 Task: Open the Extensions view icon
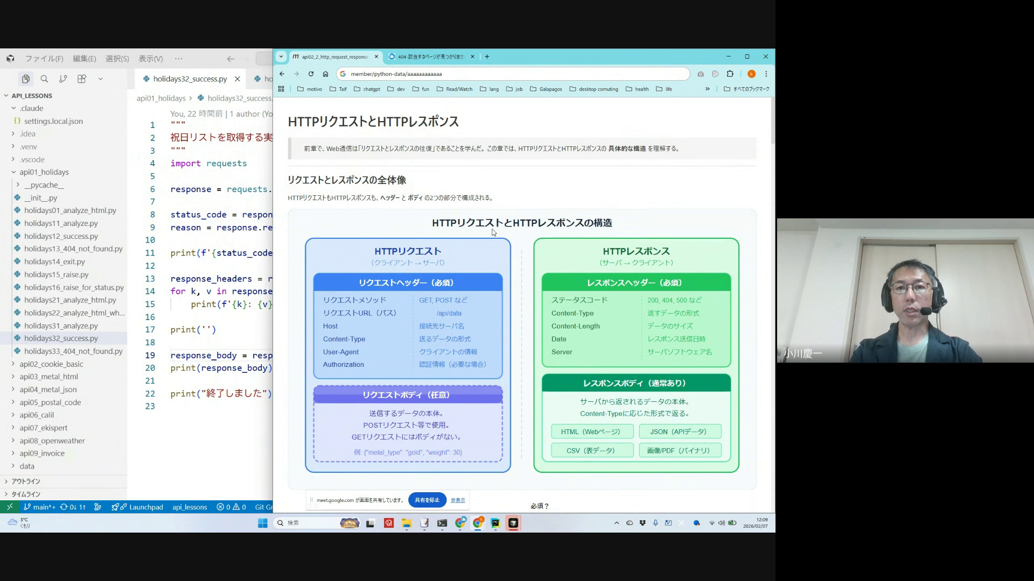(82, 79)
